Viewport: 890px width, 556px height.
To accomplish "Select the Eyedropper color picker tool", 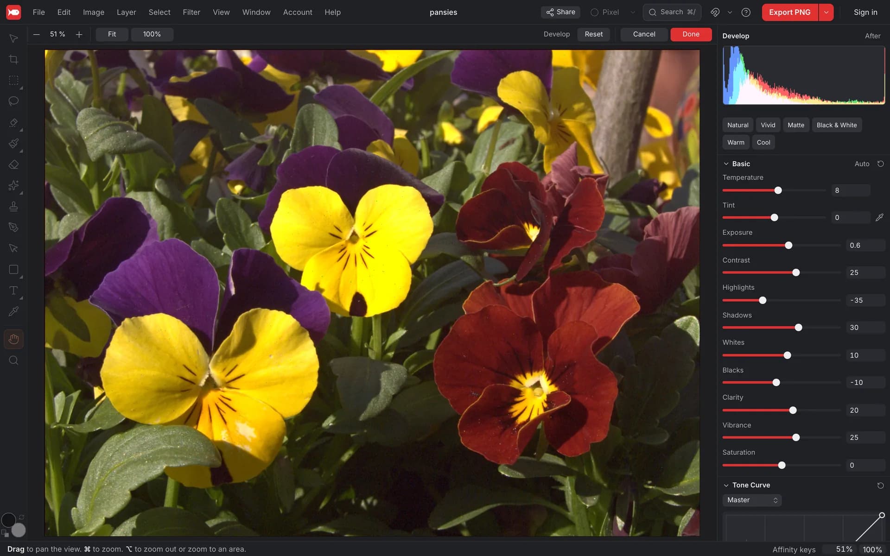I will [x=13, y=311].
